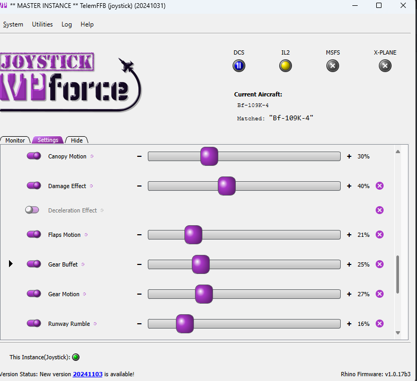Click the settings list scroll up arrow
417x381 pixels.
(x=398, y=152)
